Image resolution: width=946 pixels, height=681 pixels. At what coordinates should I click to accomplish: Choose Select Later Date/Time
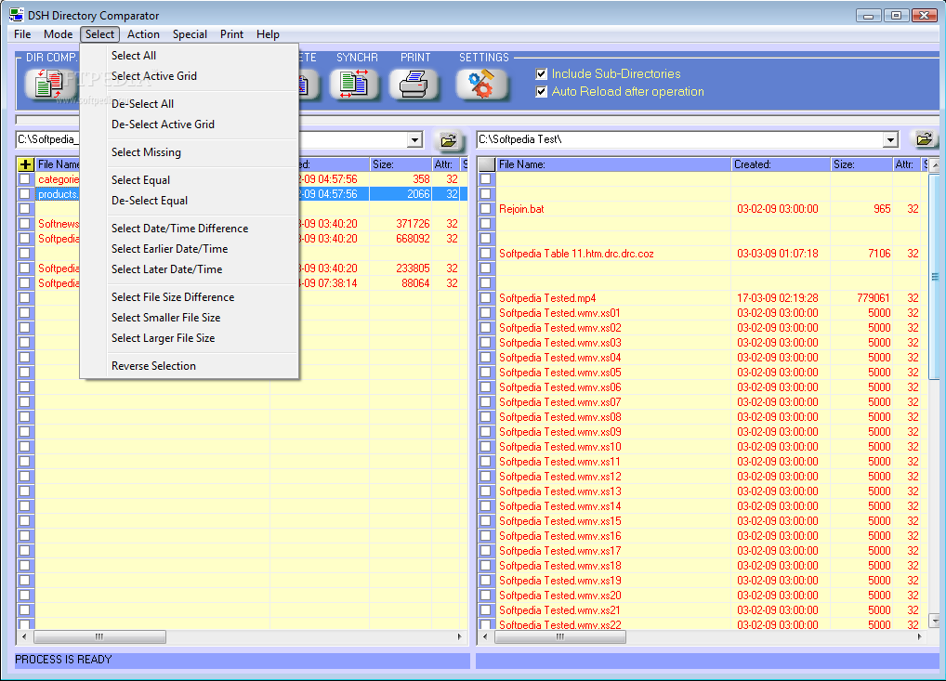[x=189, y=269]
